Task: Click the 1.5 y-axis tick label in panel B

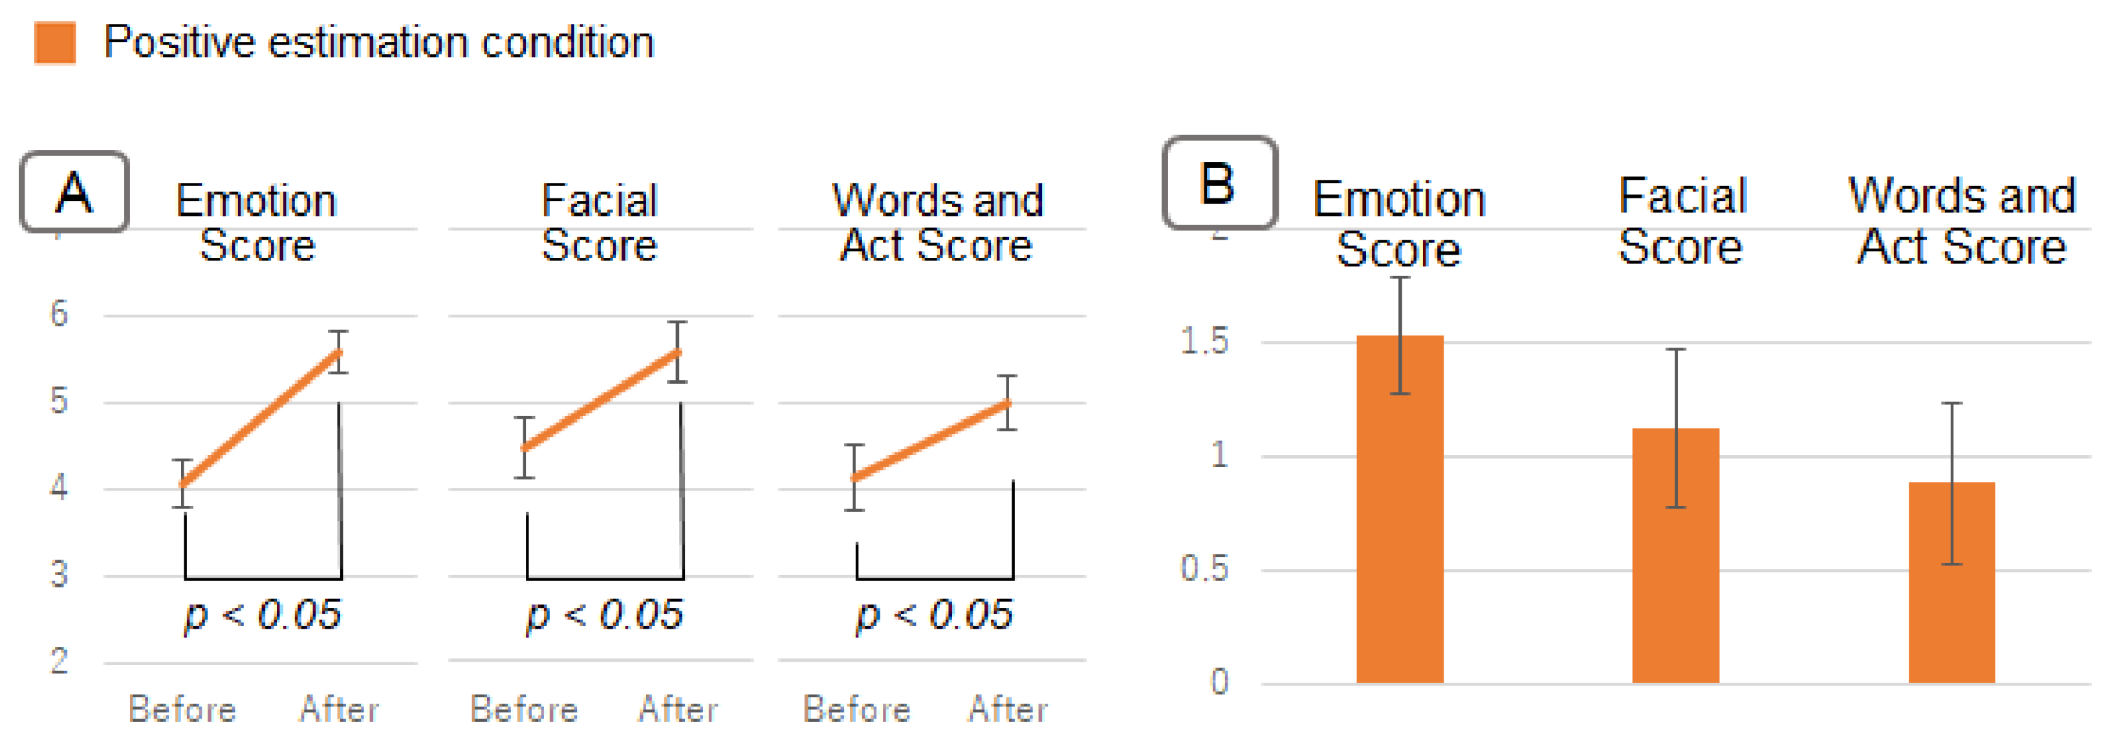Action: pos(1204,341)
